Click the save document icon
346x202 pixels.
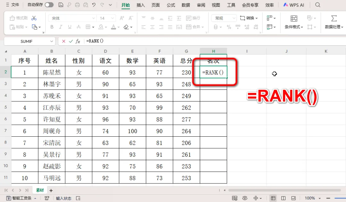pyautogui.click(x=61, y=4)
